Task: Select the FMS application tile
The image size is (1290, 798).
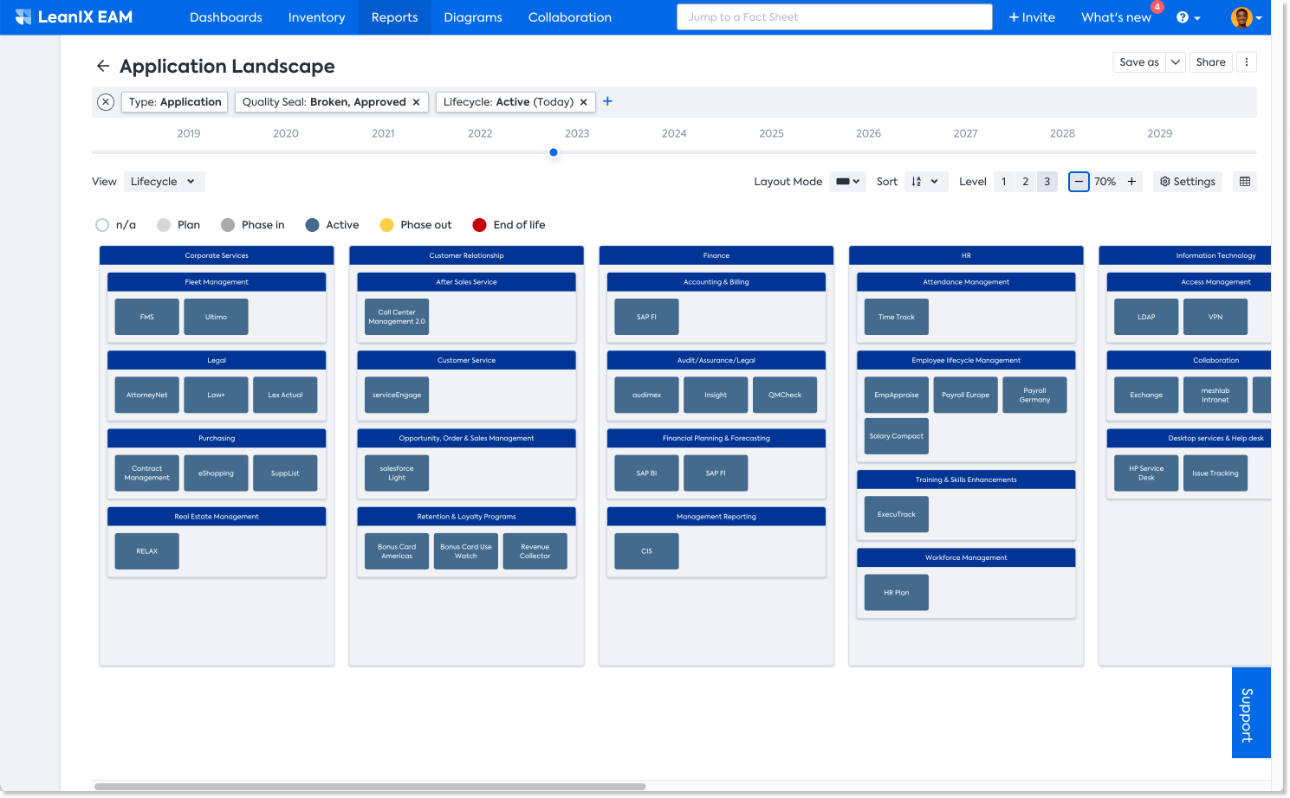Action: pyautogui.click(x=147, y=317)
